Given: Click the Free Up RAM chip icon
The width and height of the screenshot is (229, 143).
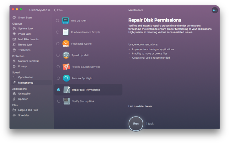Looking at the screenshot, I should coord(66,21).
